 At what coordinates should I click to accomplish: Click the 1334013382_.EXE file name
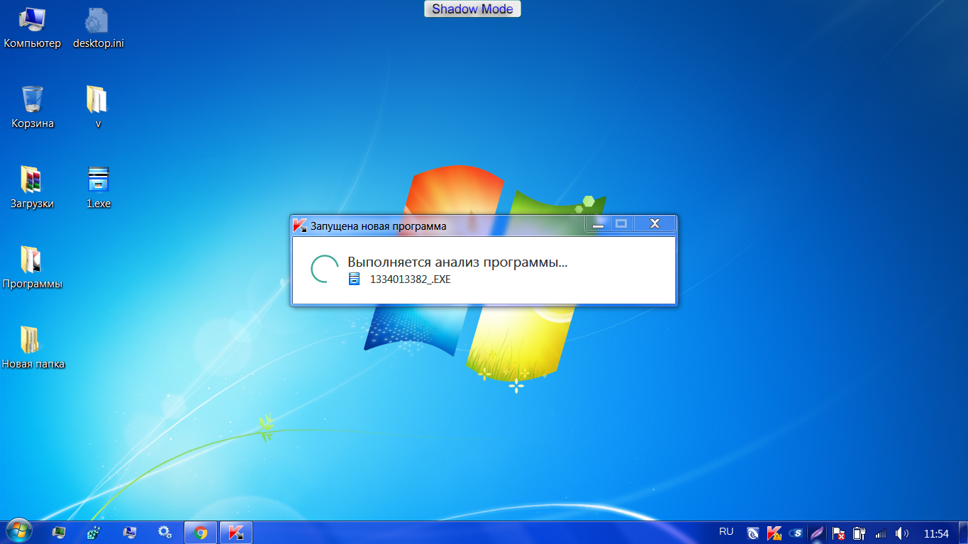[411, 279]
